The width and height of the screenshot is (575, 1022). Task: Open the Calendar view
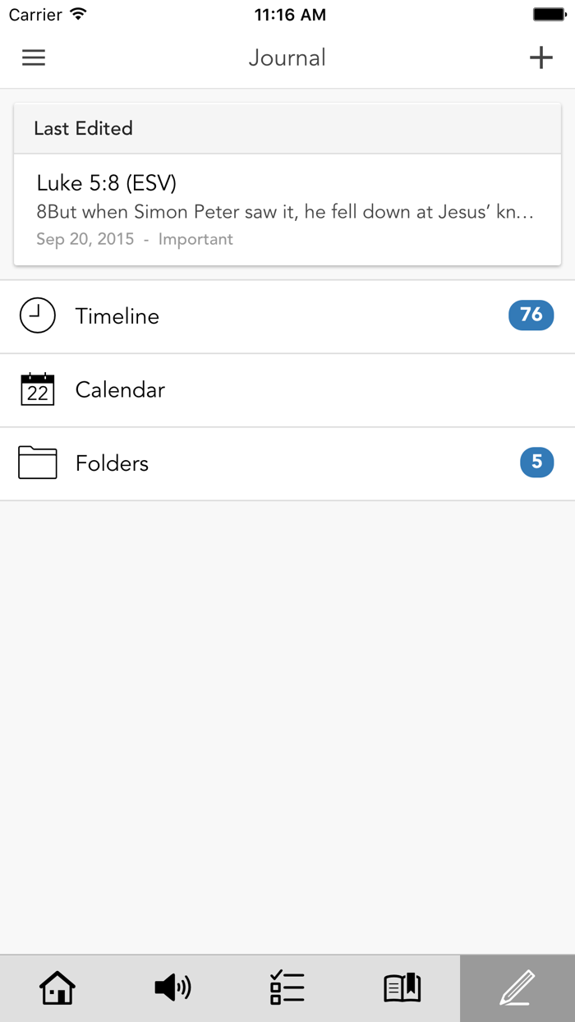coord(120,389)
